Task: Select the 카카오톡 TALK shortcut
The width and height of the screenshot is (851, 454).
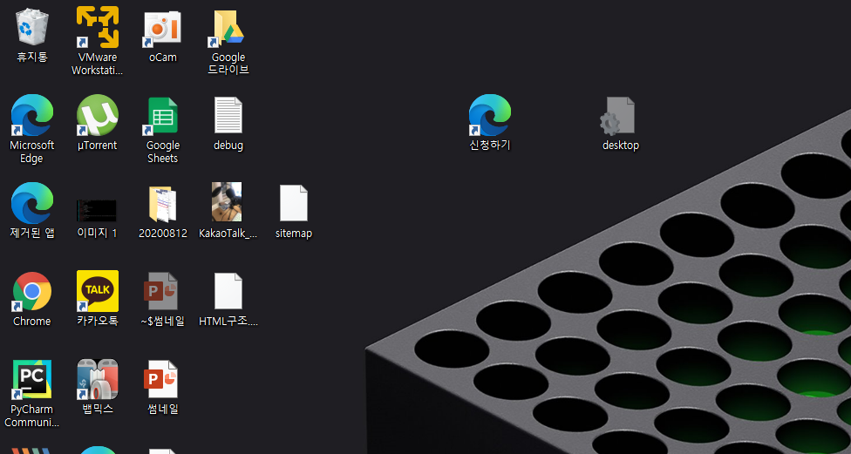Action: [x=98, y=291]
